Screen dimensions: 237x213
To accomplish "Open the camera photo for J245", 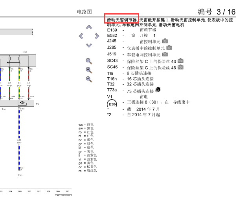I will 165,41.
